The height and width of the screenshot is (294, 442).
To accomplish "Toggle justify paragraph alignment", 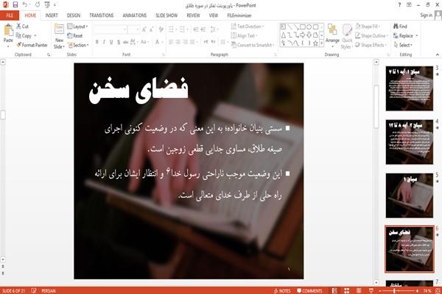I will 192,42.
